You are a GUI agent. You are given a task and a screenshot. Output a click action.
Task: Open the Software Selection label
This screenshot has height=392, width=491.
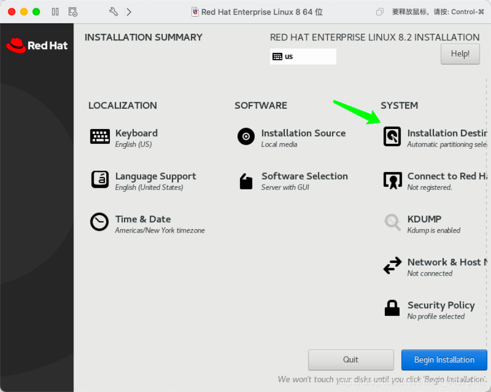305,176
